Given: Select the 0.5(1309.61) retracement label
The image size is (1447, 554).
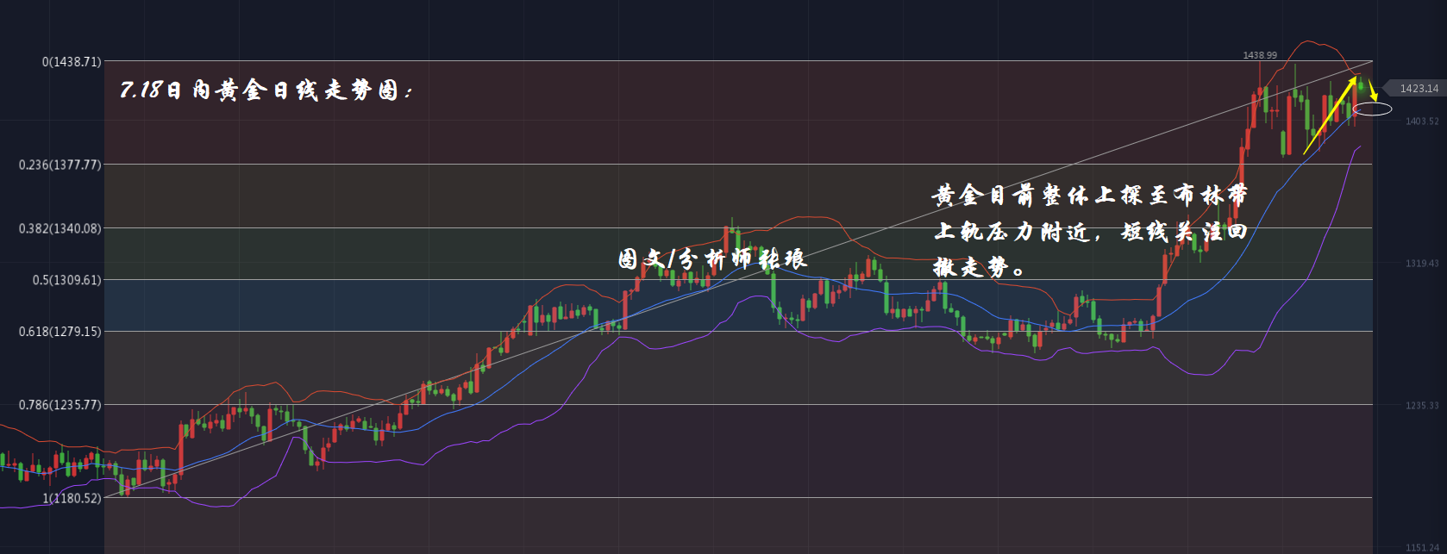Looking at the screenshot, I should 66,280.
